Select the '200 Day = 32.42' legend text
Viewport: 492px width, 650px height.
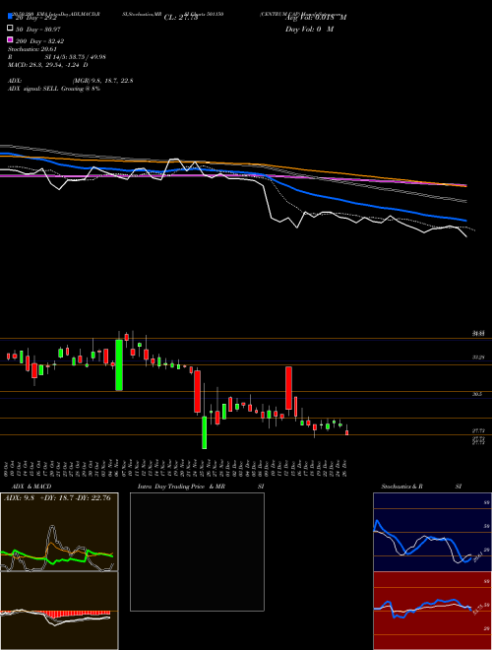(x=39, y=41)
